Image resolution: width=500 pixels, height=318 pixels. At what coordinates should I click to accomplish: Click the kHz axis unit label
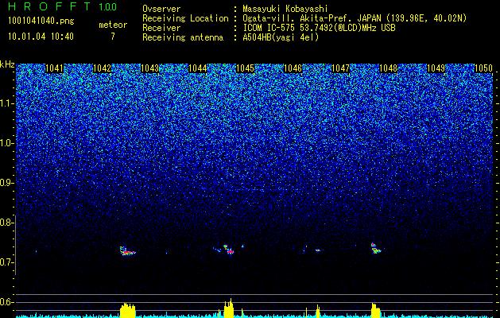[x=7, y=64]
